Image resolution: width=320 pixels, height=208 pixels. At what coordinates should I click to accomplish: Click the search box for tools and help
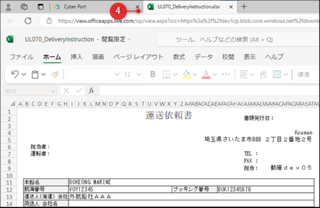234,39
